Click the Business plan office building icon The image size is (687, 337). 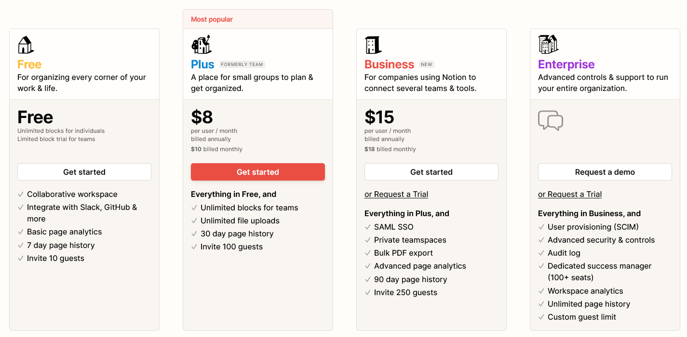tap(373, 45)
